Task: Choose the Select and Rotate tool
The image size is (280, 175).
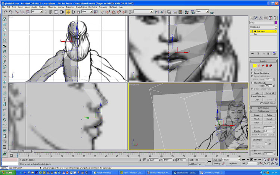Action: point(74,12)
